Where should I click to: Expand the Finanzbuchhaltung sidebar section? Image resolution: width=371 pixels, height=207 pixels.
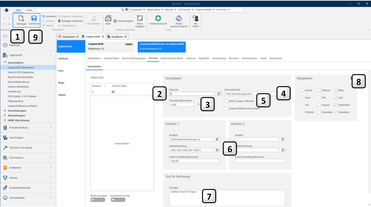point(28,128)
